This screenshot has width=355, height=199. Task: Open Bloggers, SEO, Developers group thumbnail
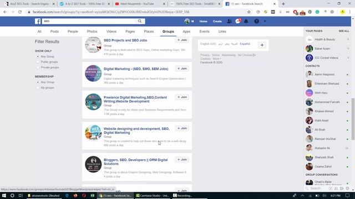tap(93, 164)
